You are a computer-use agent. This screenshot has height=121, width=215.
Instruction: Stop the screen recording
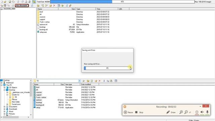139,112
